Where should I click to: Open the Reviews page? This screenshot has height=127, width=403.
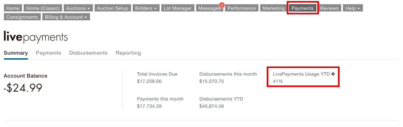pyautogui.click(x=329, y=8)
